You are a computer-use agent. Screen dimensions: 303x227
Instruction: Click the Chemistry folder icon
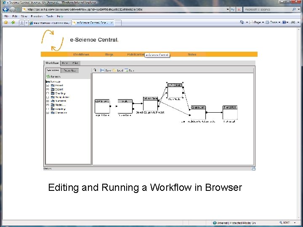53,113
